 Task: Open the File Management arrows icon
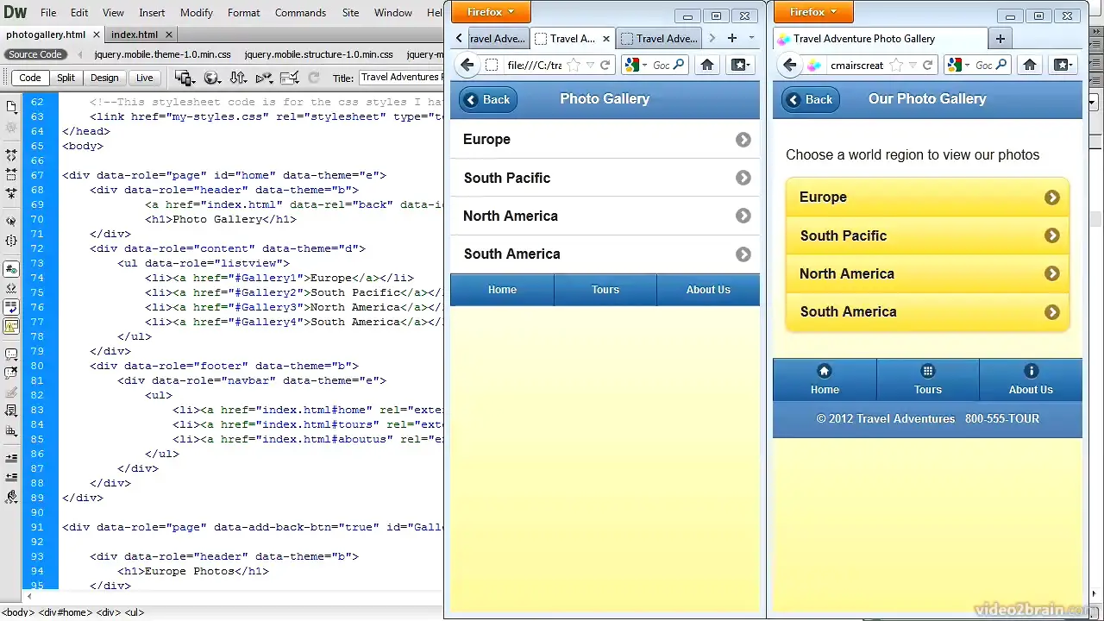tap(238, 78)
